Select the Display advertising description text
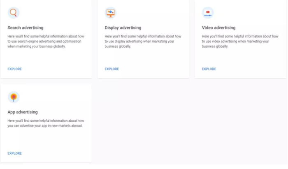The height and width of the screenshot is (169, 288). pos(143,41)
